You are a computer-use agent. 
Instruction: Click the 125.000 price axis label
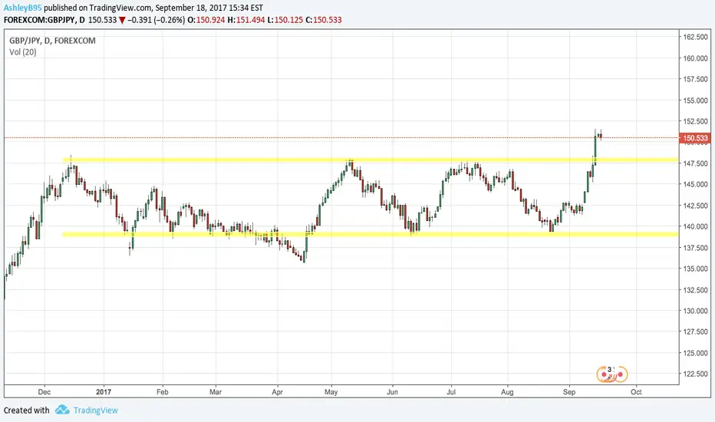point(695,353)
